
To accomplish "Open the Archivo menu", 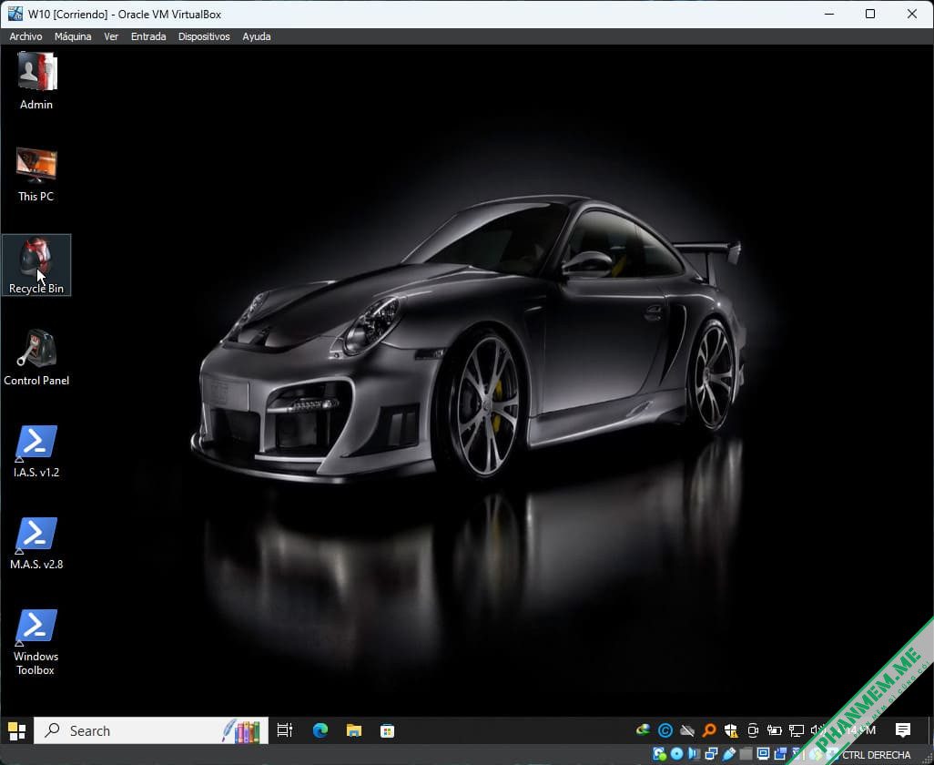I will coord(25,36).
